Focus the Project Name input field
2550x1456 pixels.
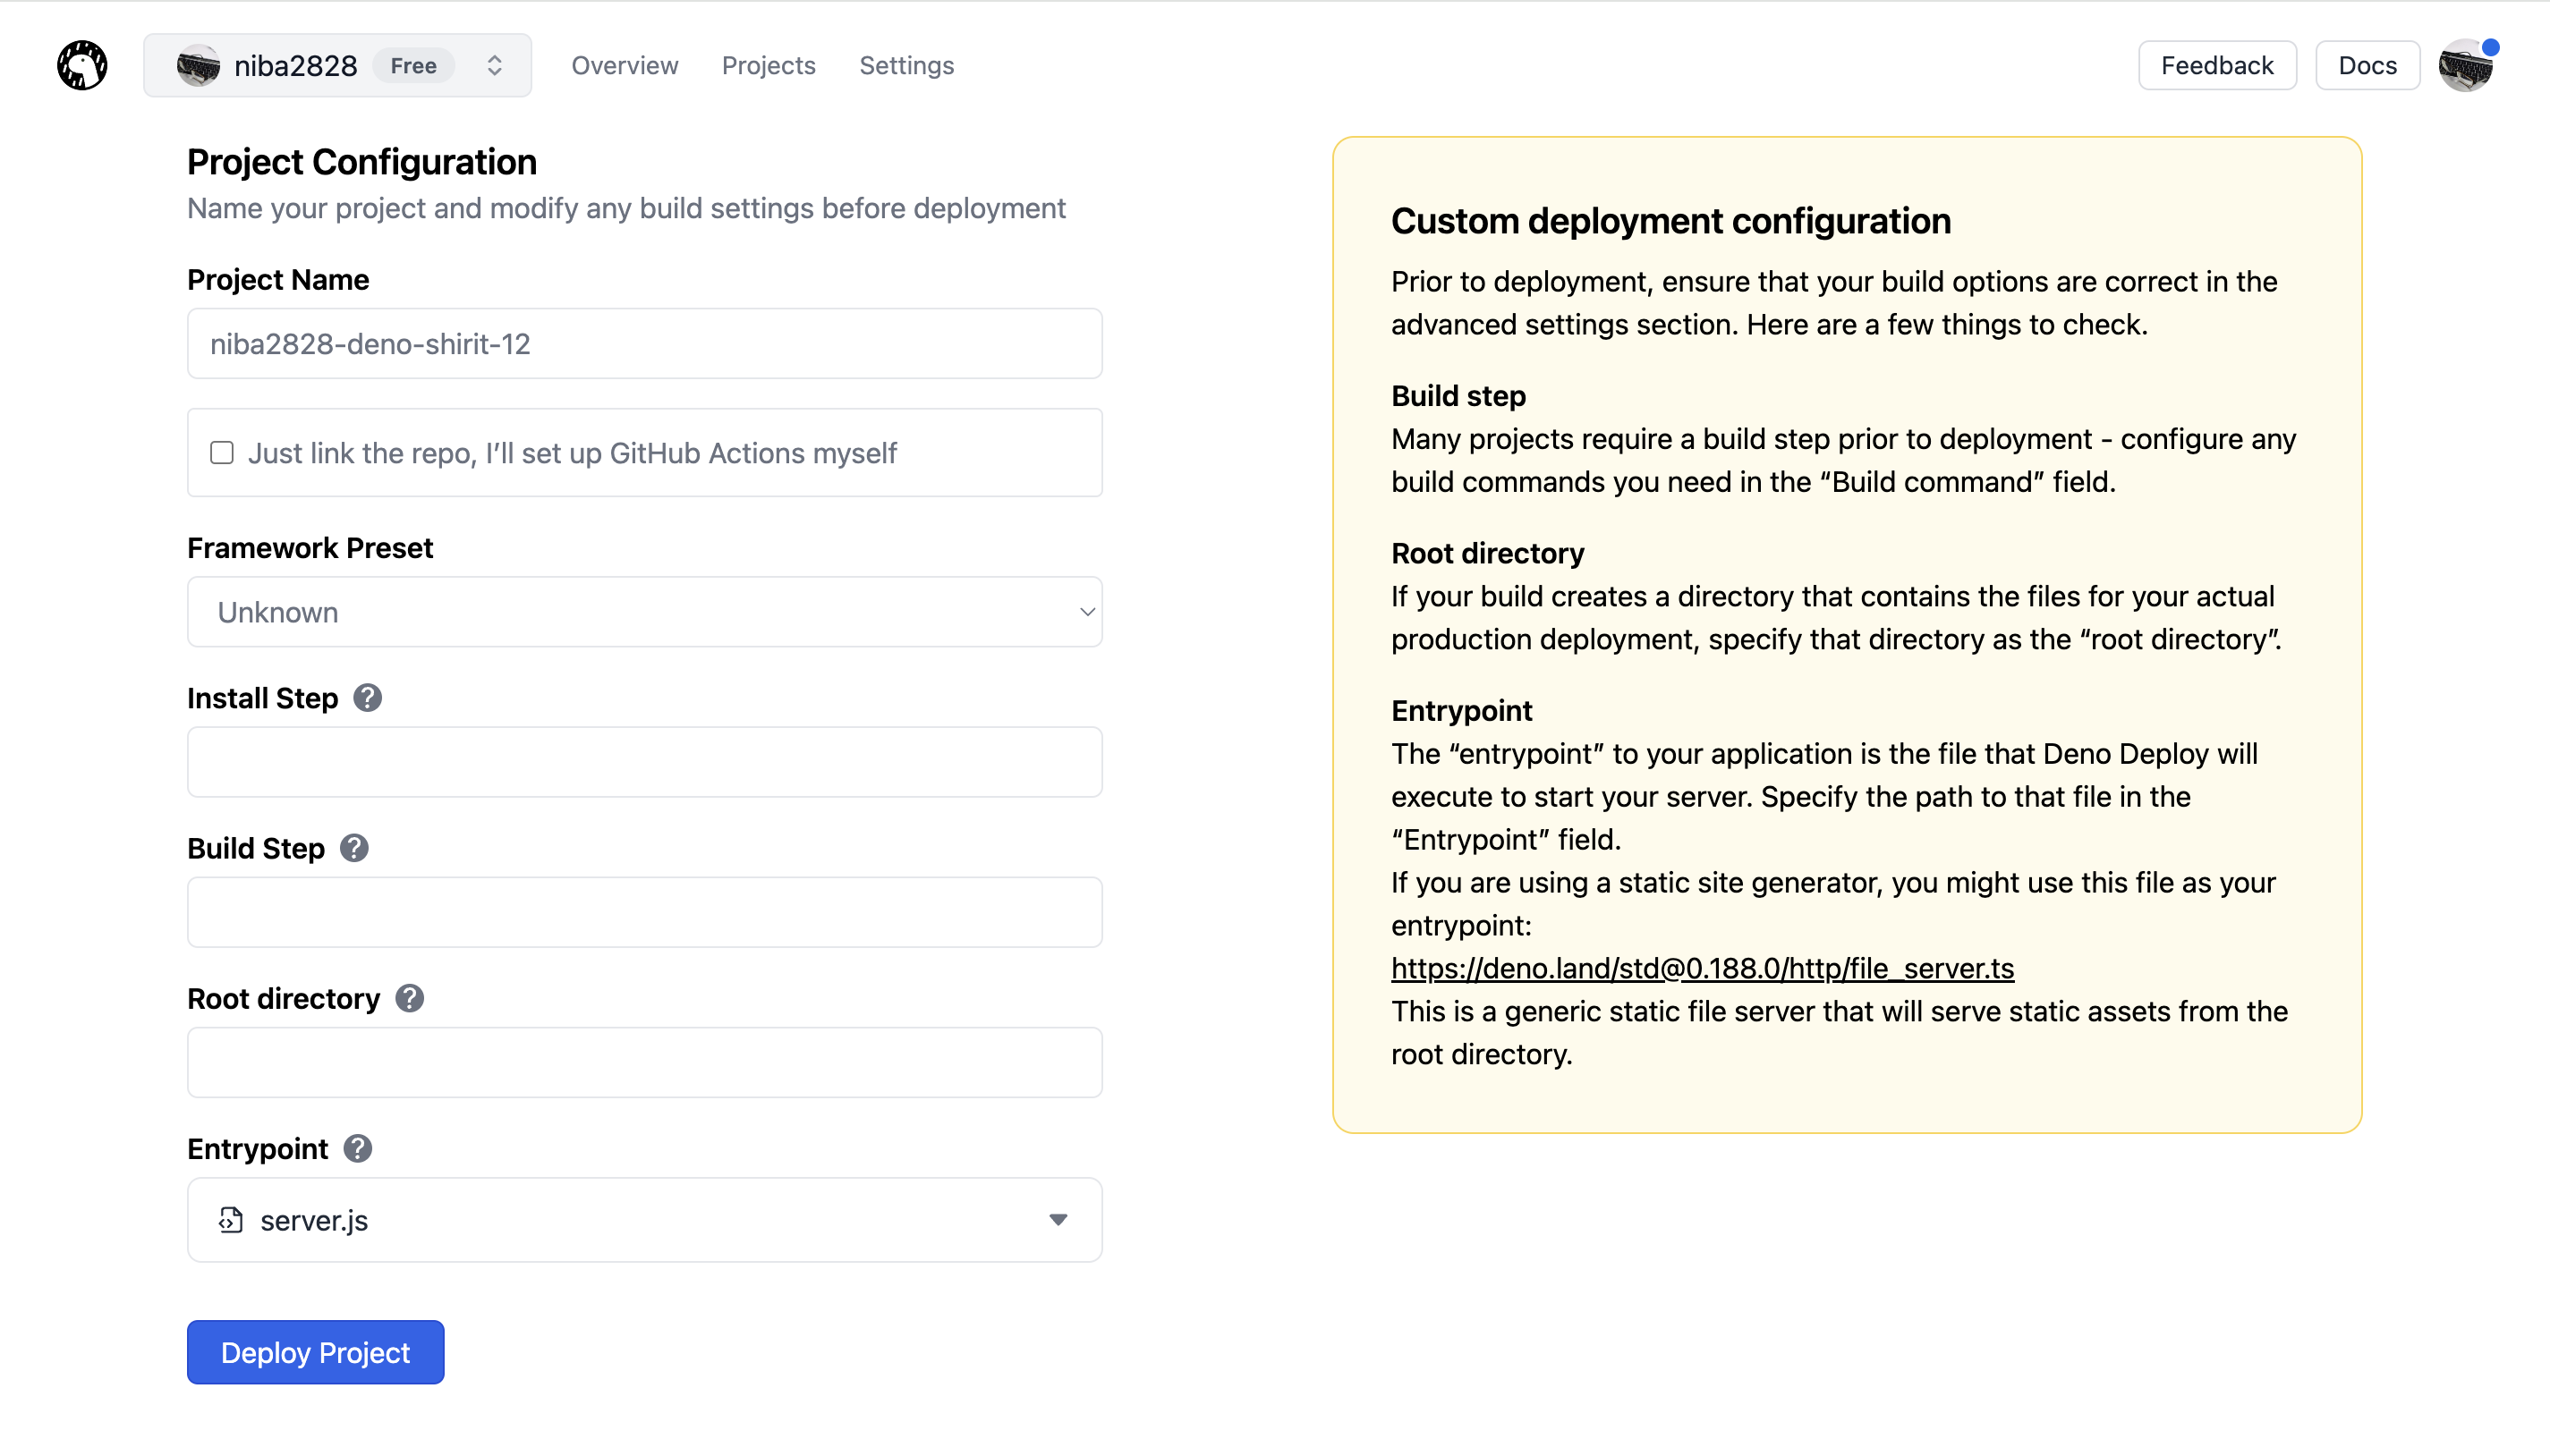644,344
